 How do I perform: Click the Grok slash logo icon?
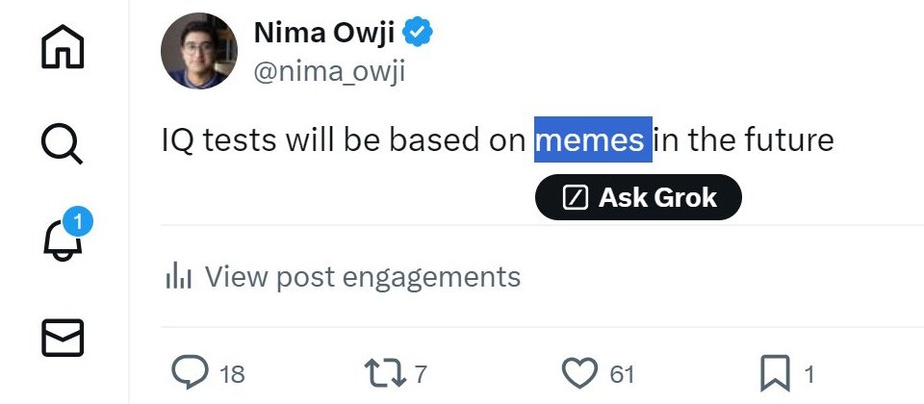click(576, 197)
